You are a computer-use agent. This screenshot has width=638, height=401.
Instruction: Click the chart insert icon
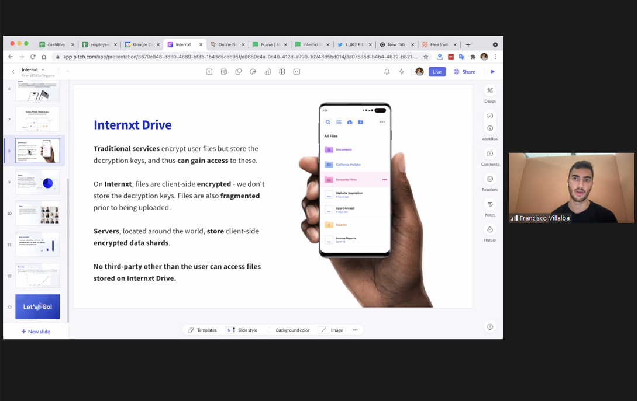tap(268, 72)
